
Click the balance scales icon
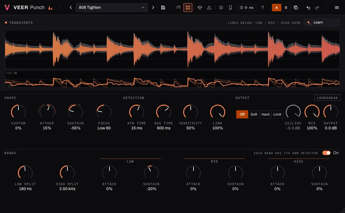coord(200,8)
